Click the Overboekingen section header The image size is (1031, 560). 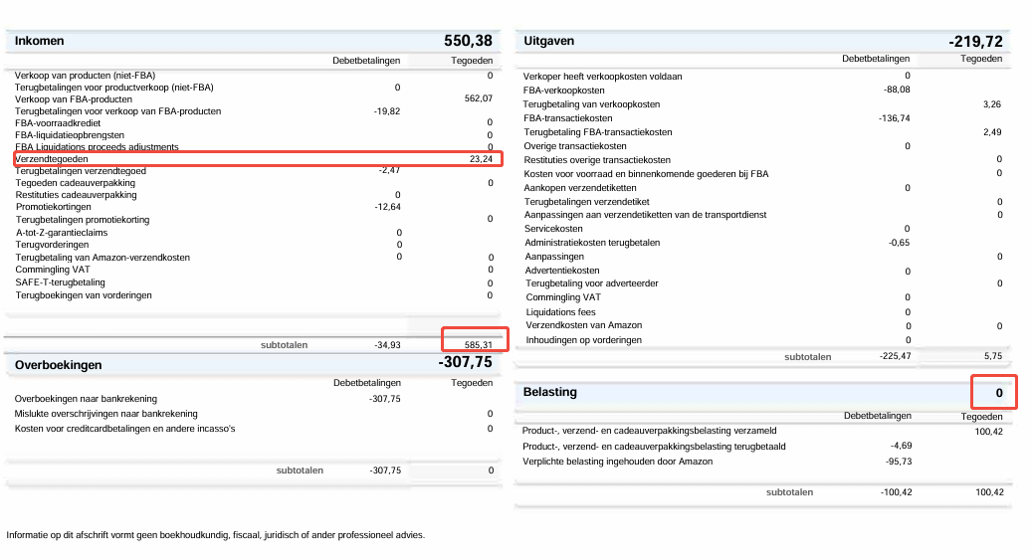pyautogui.click(x=59, y=365)
